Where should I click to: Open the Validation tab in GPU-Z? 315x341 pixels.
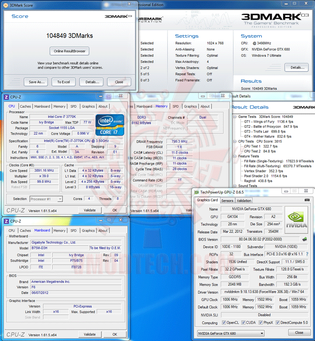pos(244,200)
